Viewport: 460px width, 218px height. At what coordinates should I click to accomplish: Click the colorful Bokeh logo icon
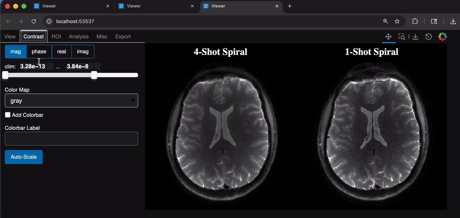pyautogui.click(x=442, y=37)
